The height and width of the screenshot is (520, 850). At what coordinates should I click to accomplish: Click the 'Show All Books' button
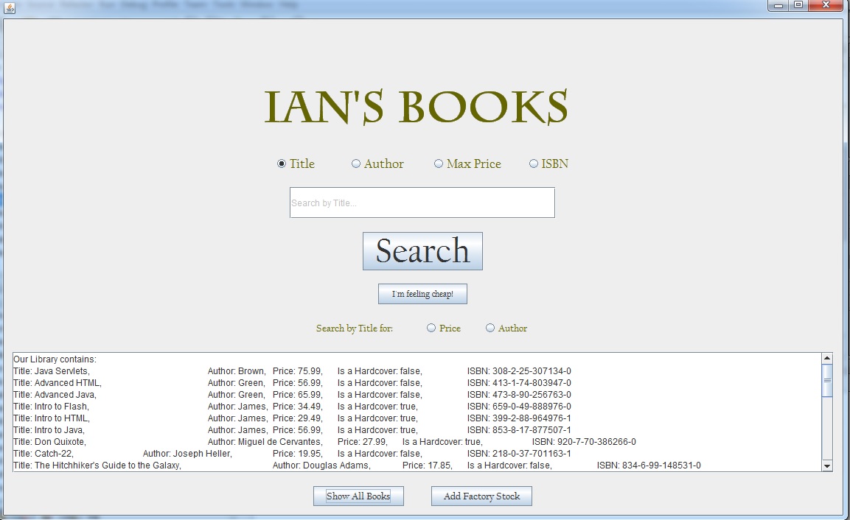[358, 496]
